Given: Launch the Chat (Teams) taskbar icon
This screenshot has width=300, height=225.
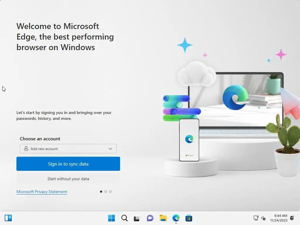Looking at the screenshot, I should (x=150, y=218).
